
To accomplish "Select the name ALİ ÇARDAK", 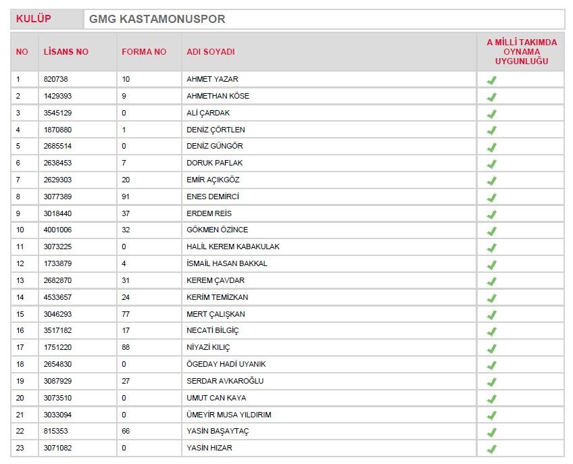I will (208, 113).
